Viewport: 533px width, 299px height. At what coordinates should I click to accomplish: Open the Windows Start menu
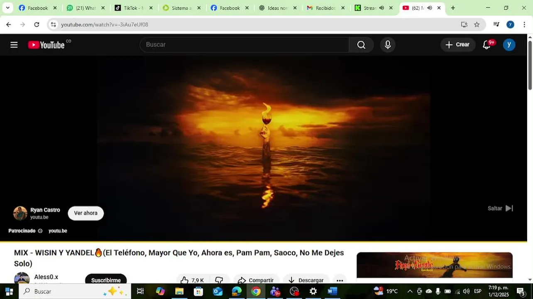click(x=9, y=292)
